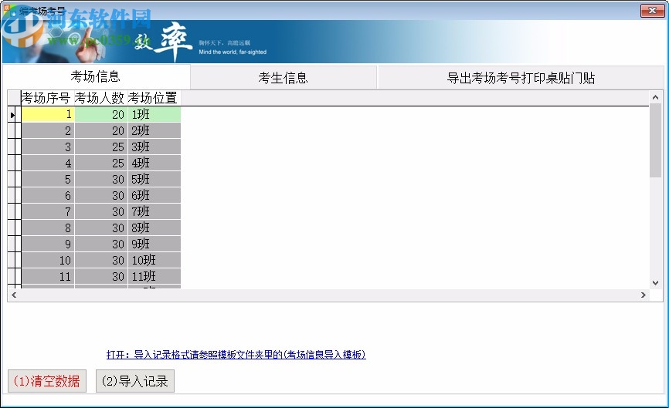This screenshot has width=669, height=408.
Task: Click the vertical scrollbar thumb
Action: point(655,140)
